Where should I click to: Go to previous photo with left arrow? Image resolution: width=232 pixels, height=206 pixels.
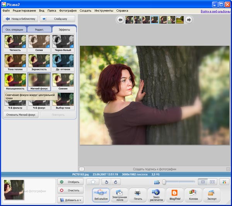click(x=120, y=20)
